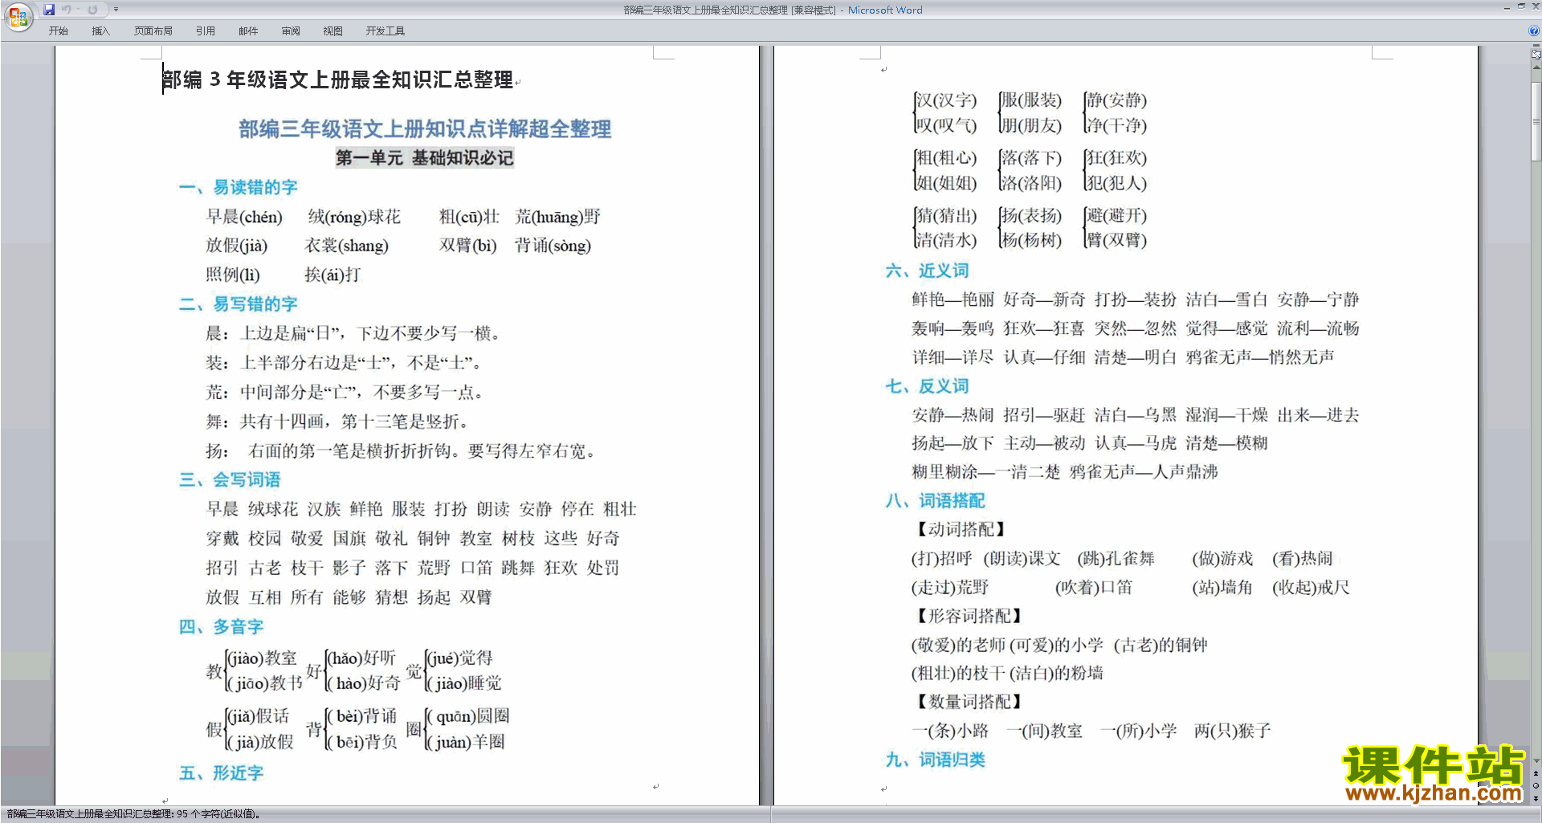Screen dimensions: 1542x823
Task: Minimize the Word window
Action: pyautogui.click(x=1507, y=7)
